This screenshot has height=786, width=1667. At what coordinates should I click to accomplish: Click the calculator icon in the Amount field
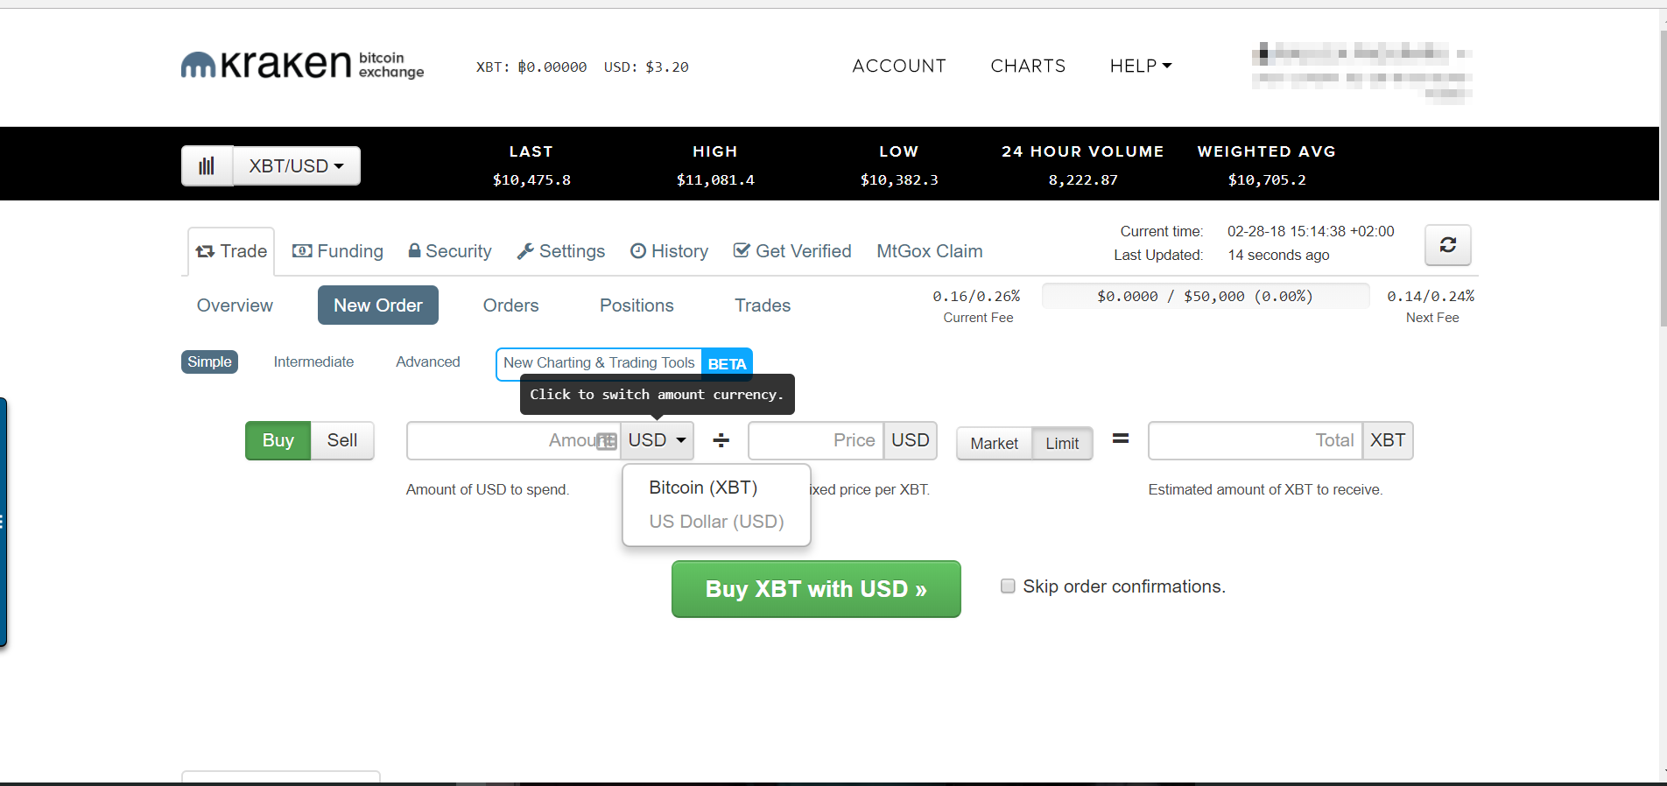click(607, 441)
